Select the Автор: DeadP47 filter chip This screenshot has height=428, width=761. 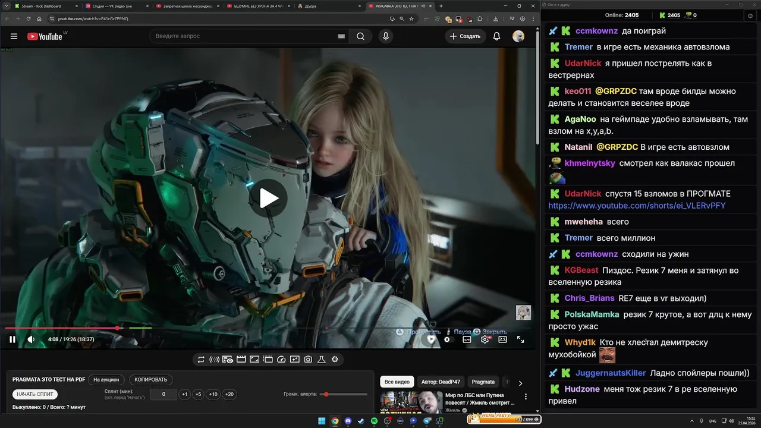[441, 382]
